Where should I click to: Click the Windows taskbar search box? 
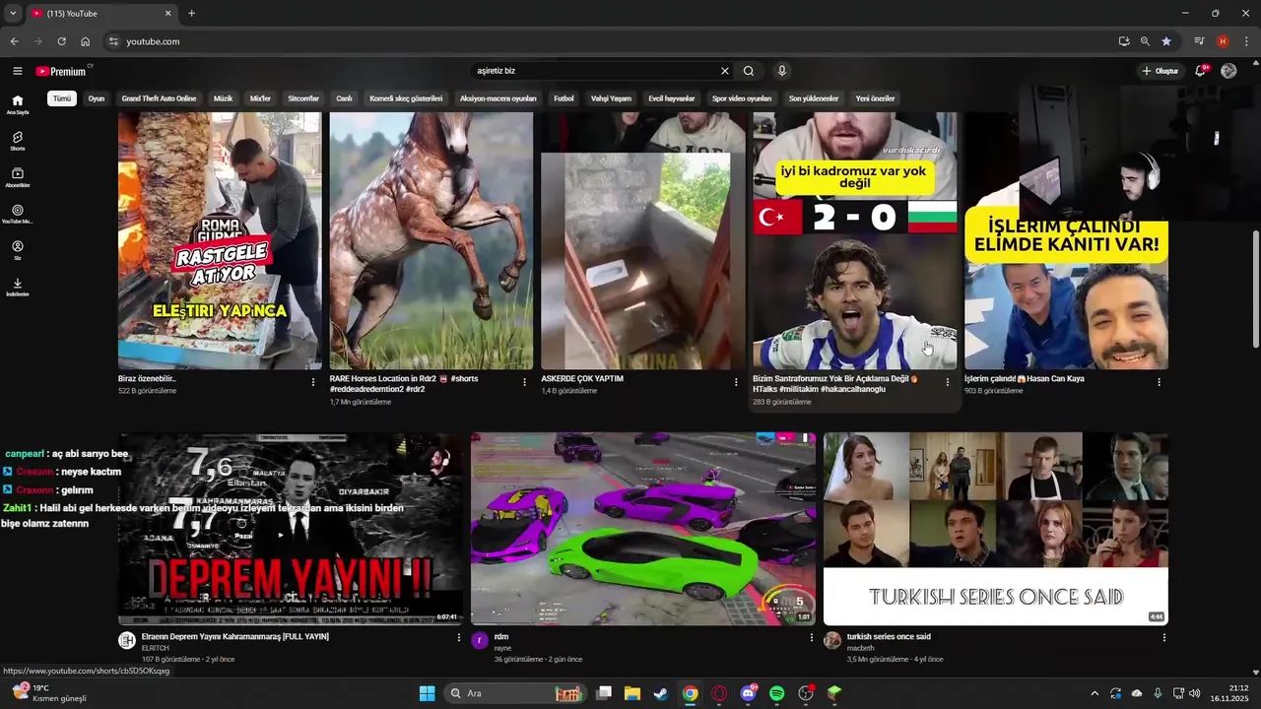516,693
